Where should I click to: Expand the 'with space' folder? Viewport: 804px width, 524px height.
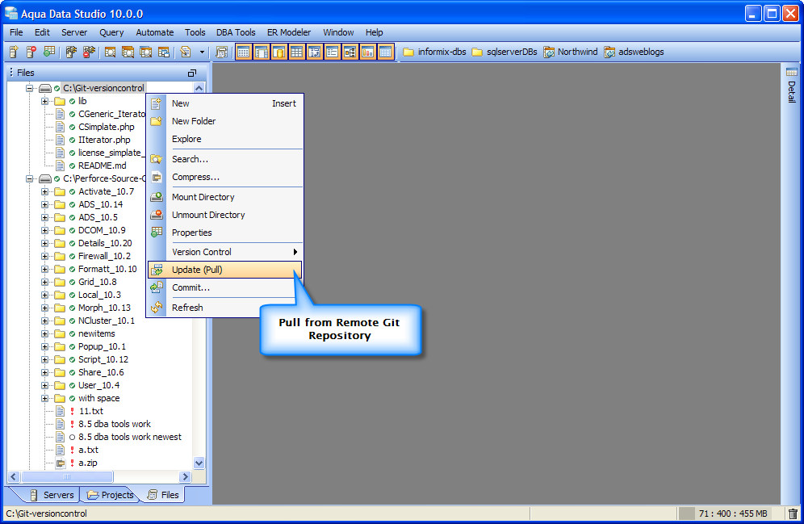pos(44,398)
